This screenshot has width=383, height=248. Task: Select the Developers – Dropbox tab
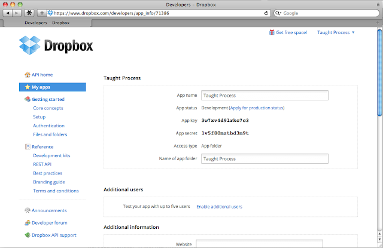click(47, 23)
